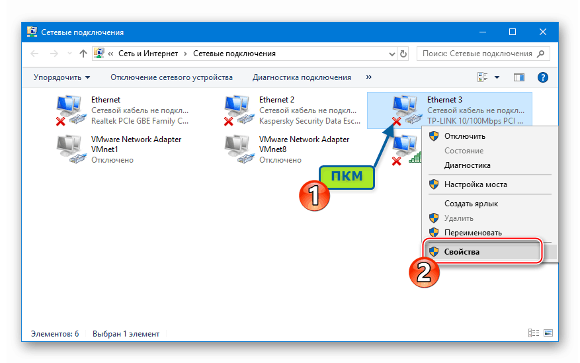
Task: Click Диагностика подключения toolbar button
Action: pyautogui.click(x=302, y=77)
